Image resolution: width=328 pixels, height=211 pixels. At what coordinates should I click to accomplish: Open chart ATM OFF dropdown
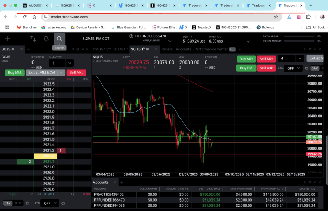coord(293,68)
